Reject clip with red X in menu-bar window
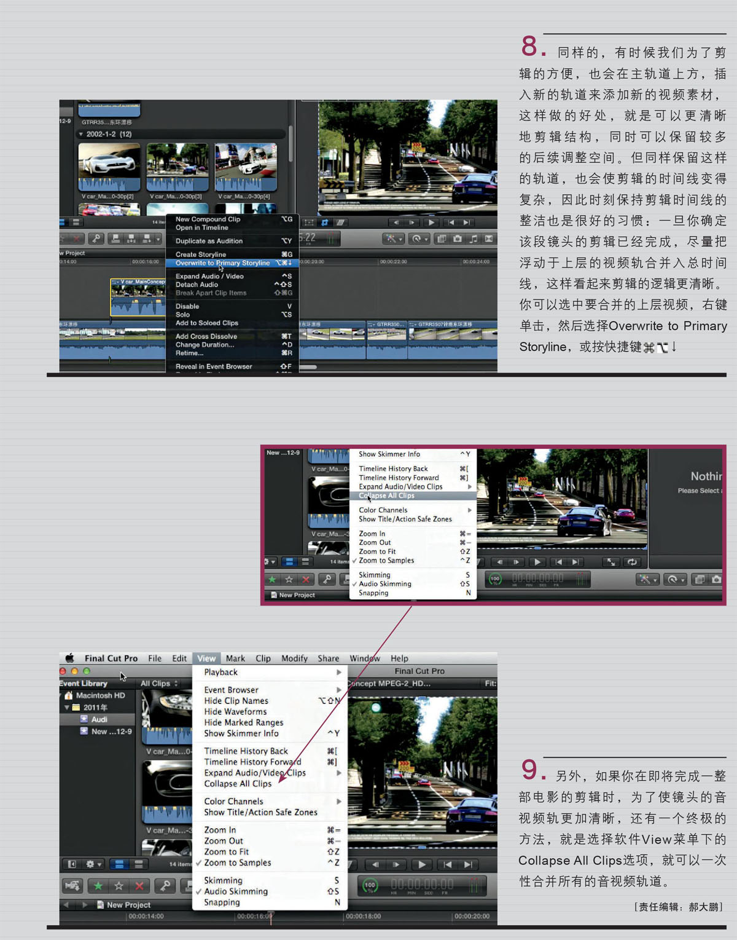 139,885
